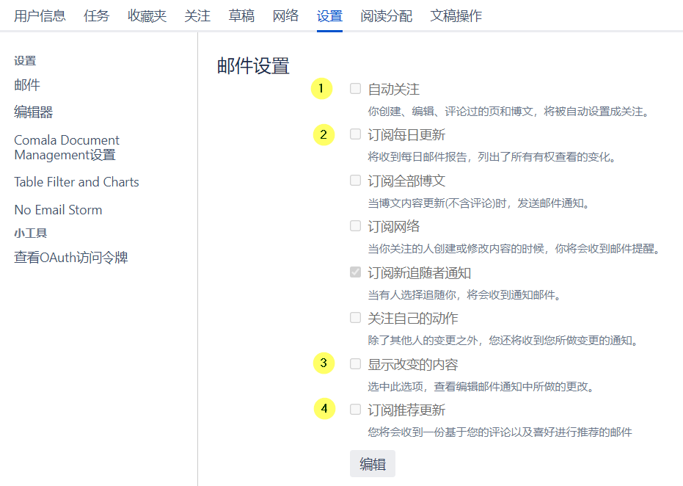Click the 小工具 sidebar section heading
The width and height of the screenshot is (683, 486).
point(31,233)
